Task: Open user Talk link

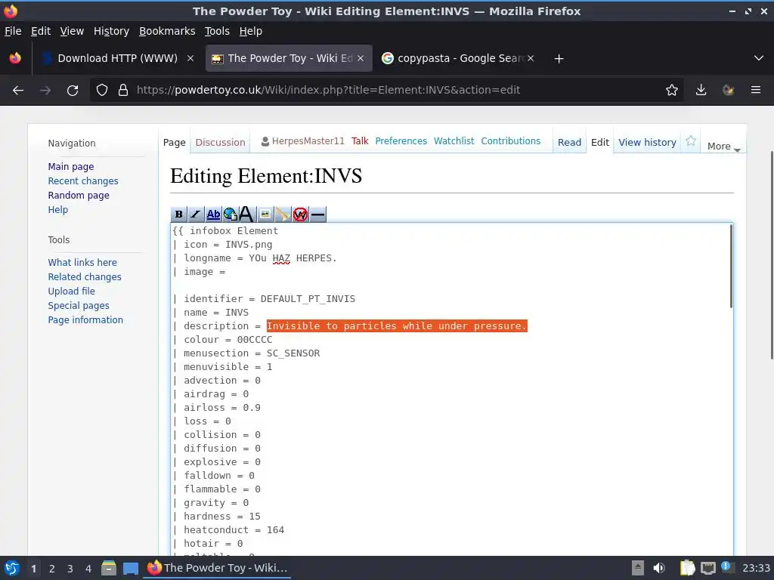Action: coord(360,141)
